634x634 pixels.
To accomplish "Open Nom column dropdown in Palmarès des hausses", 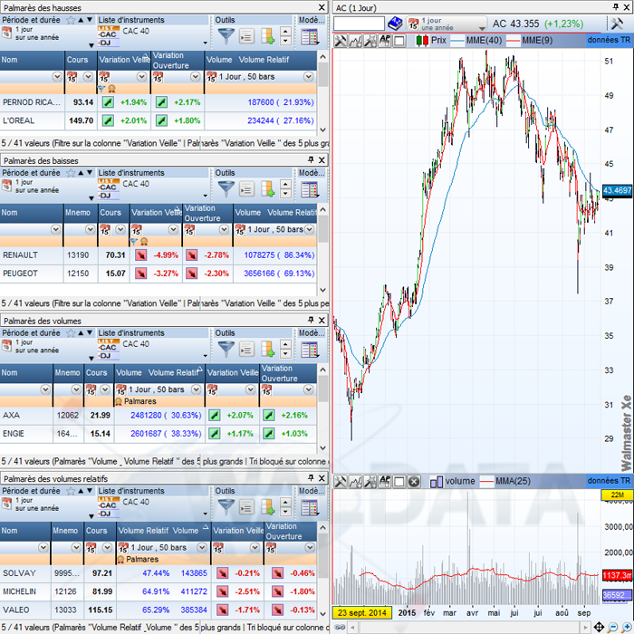I will pos(57,76).
